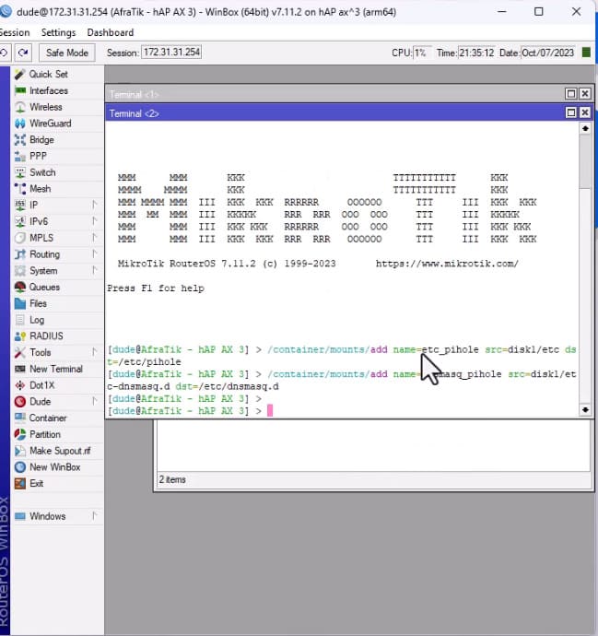Click 'Press F1 for help' text
The width and height of the screenshot is (598, 636).
(156, 289)
